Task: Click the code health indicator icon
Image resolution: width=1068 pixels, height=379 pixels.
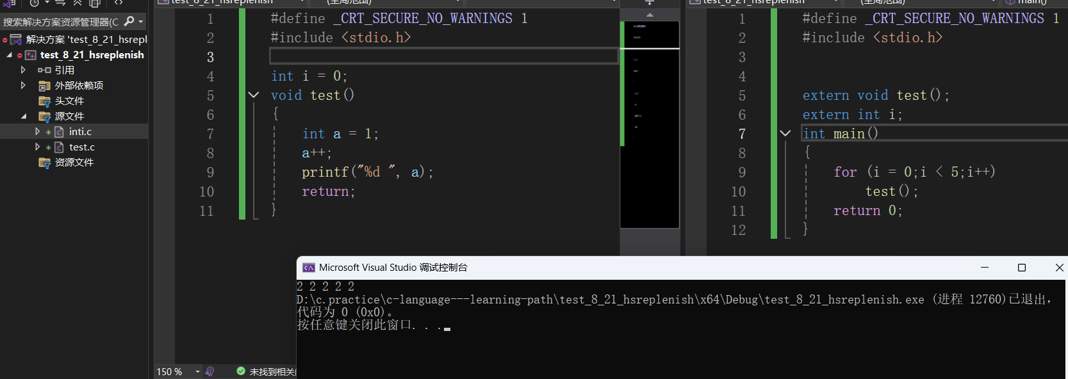Action: pyautogui.click(x=210, y=371)
